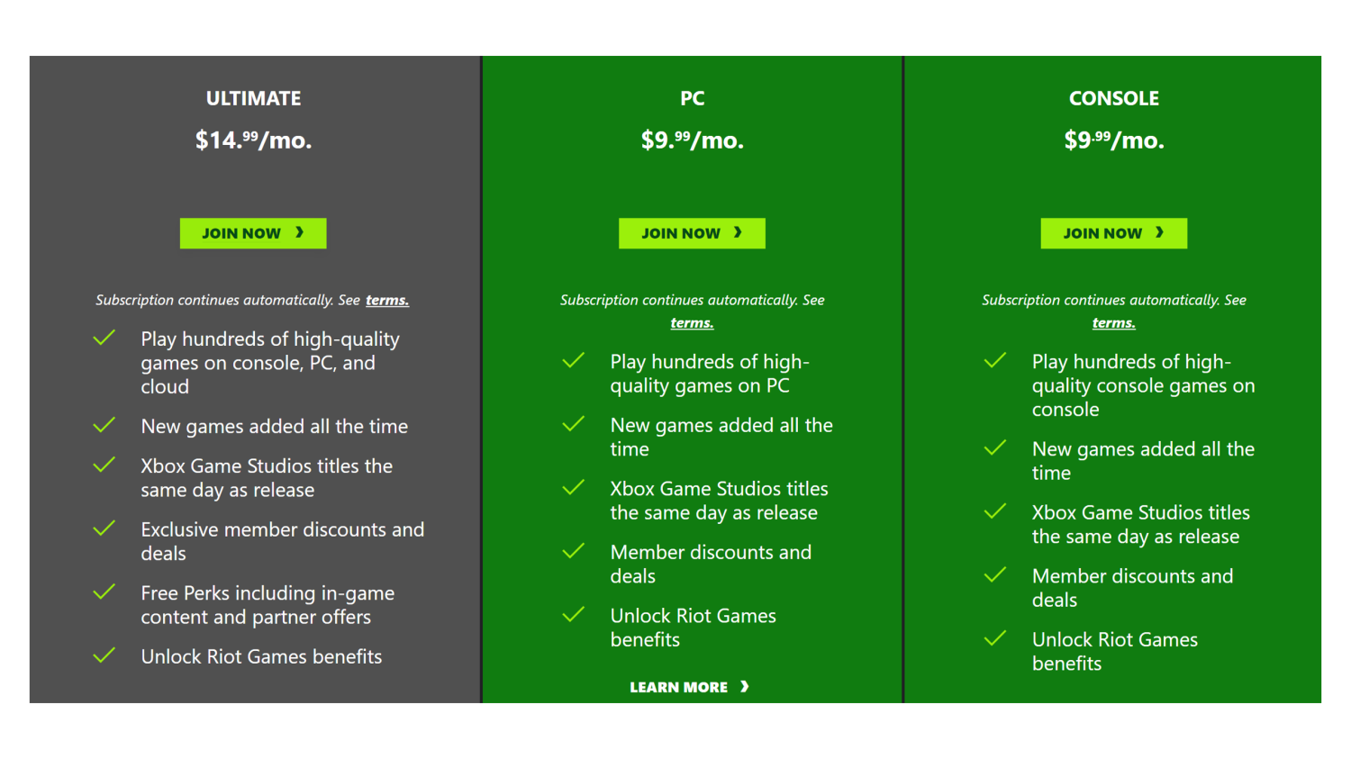Join the PC plan for $9.99 per month
This screenshot has width=1351, height=759.
pos(692,233)
